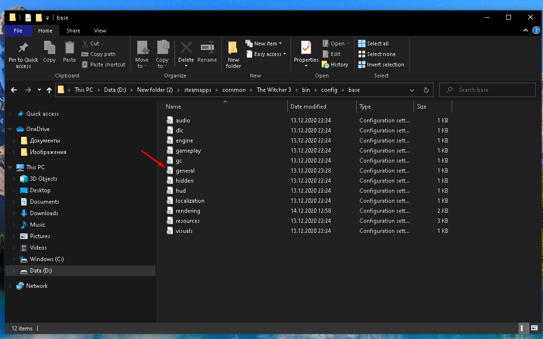
Task: Click Select all in ribbon
Action: (373, 44)
